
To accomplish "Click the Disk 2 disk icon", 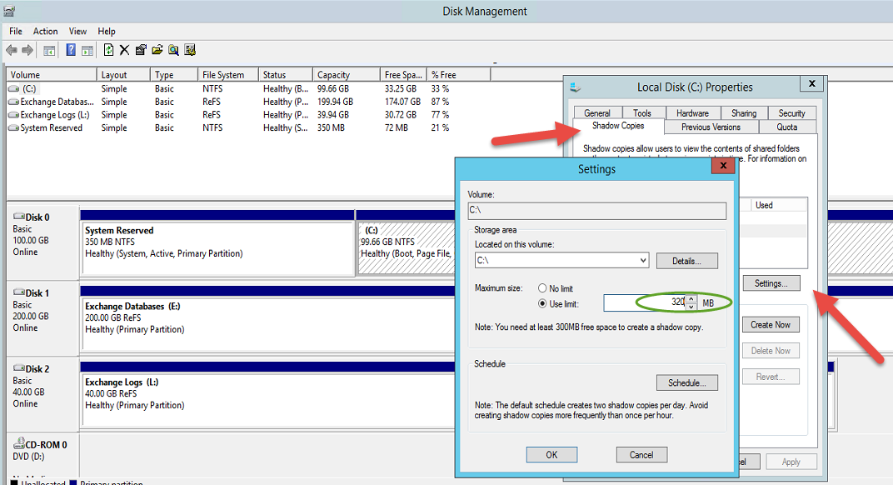I will pos(19,368).
